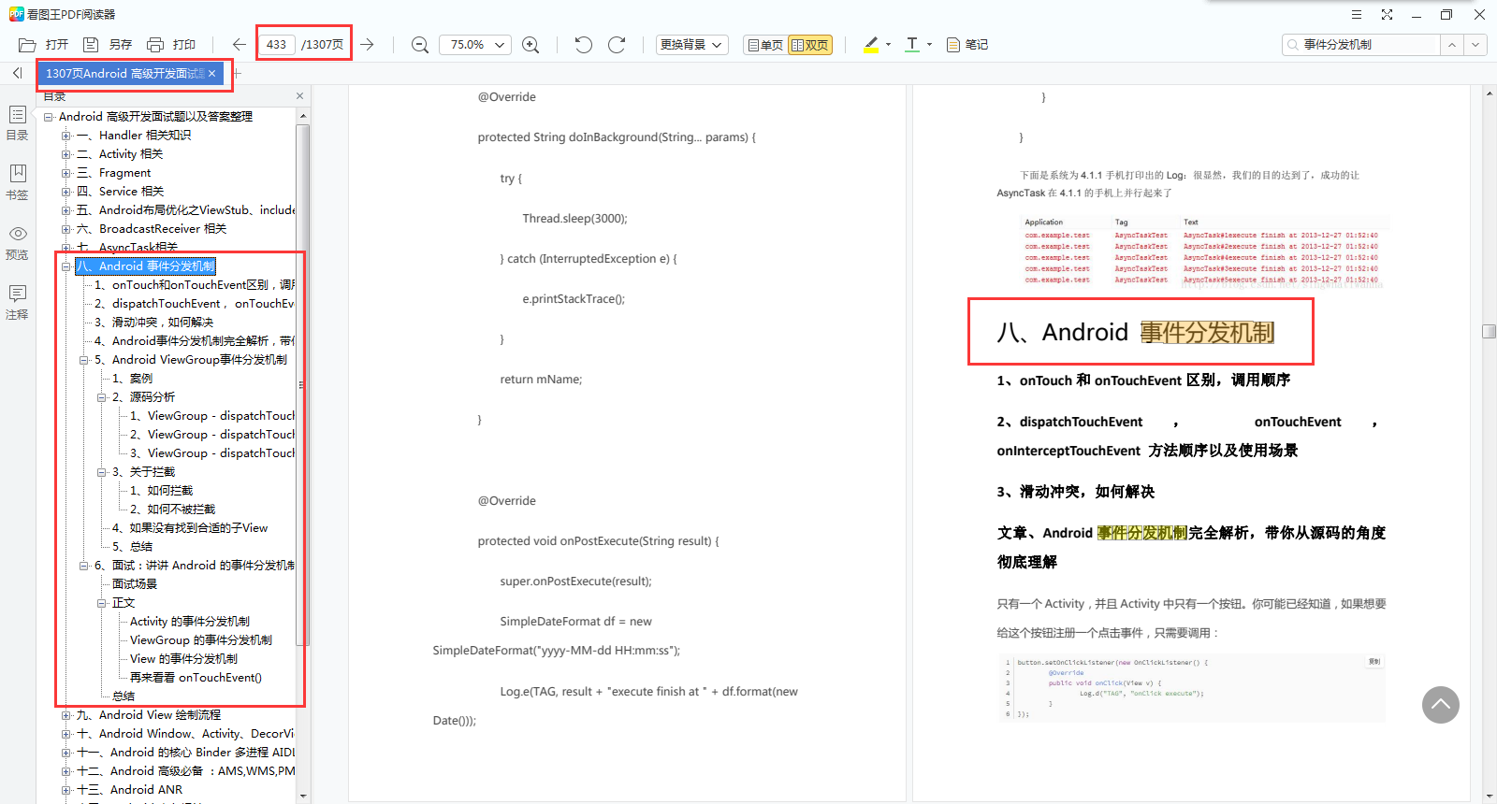The image size is (1497, 804).
Task: Rotate page clockwise
Action: click(x=617, y=45)
